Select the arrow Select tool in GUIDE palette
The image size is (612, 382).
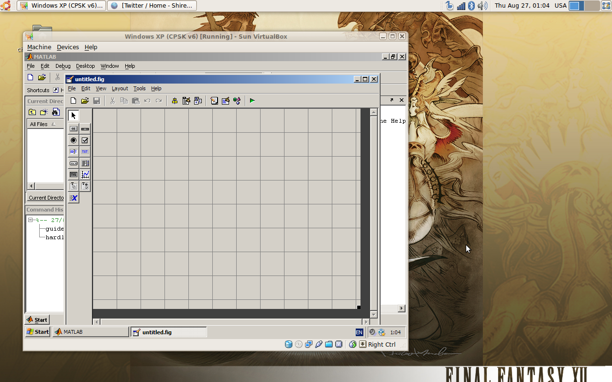pos(74,116)
